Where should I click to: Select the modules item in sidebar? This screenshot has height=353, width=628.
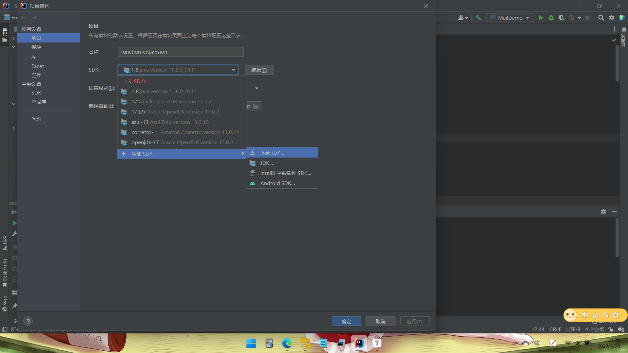click(x=36, y=47)
